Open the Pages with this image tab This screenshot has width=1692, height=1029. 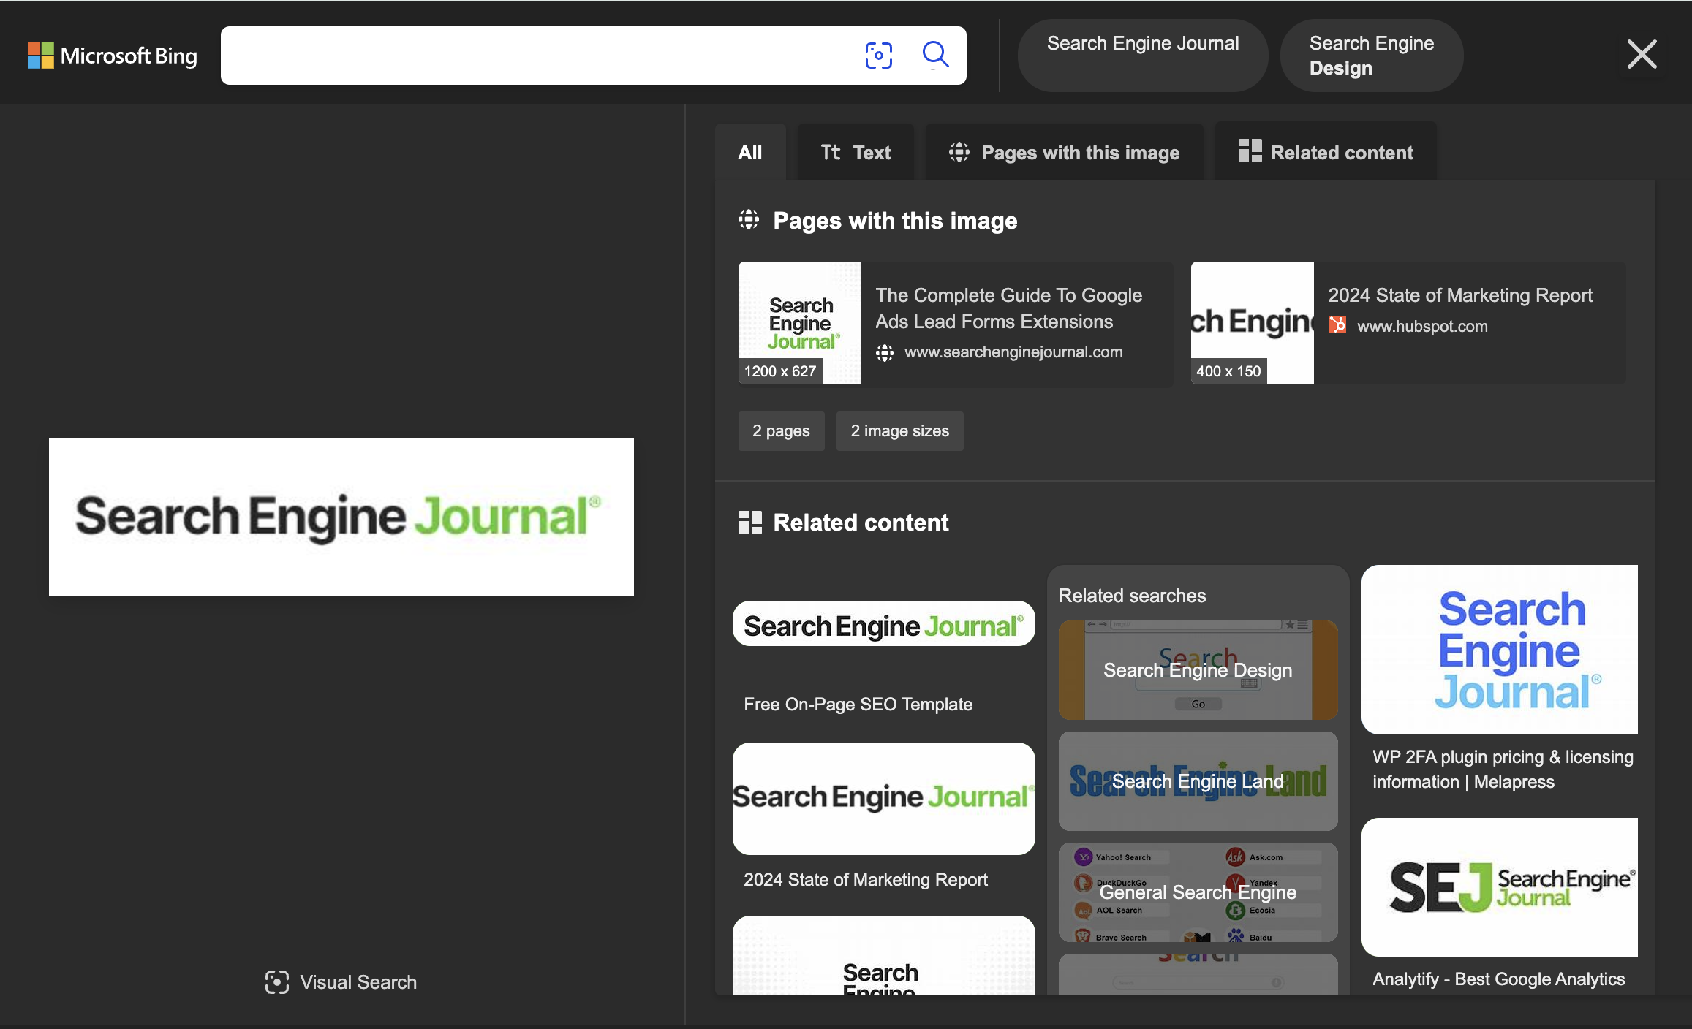pyautogui.click(x=1064, y=153)
